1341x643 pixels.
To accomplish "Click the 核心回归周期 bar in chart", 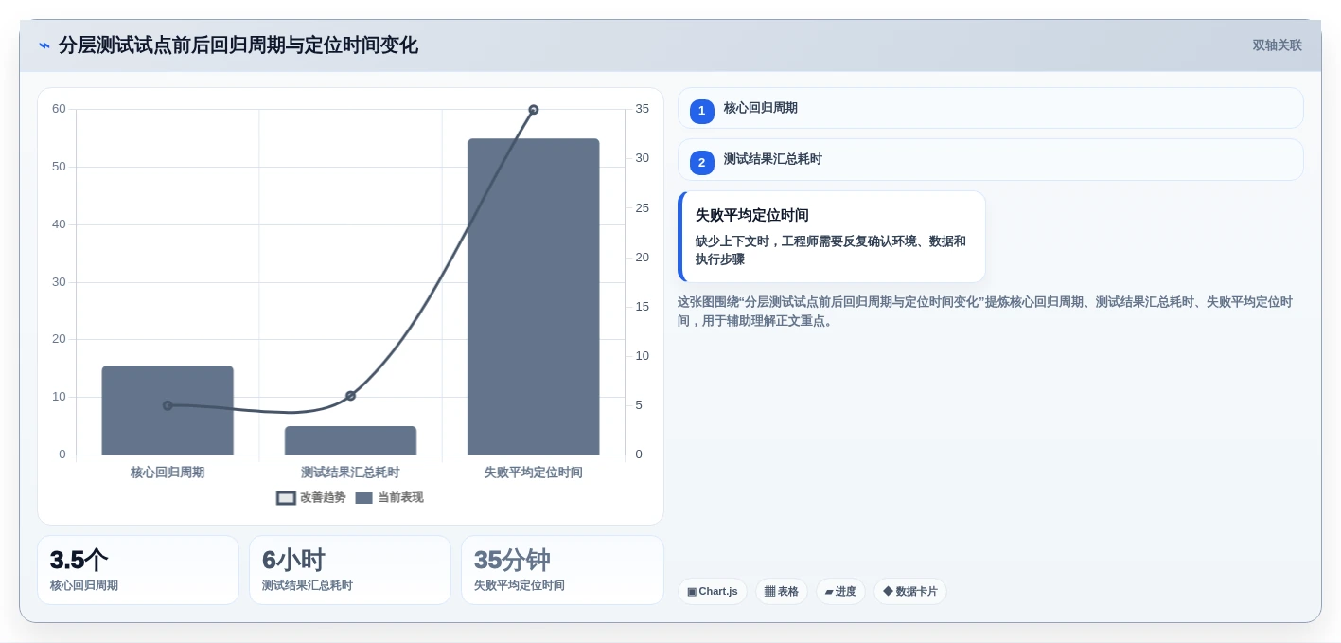I will (x=168, y=410).
